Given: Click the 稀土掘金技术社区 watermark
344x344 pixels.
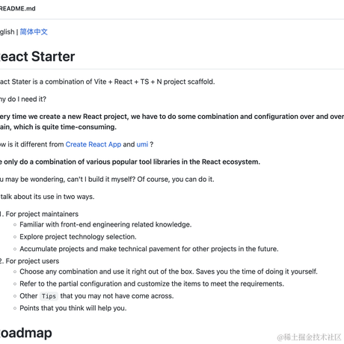Looking at the screenshot, I should pos(309,337).
